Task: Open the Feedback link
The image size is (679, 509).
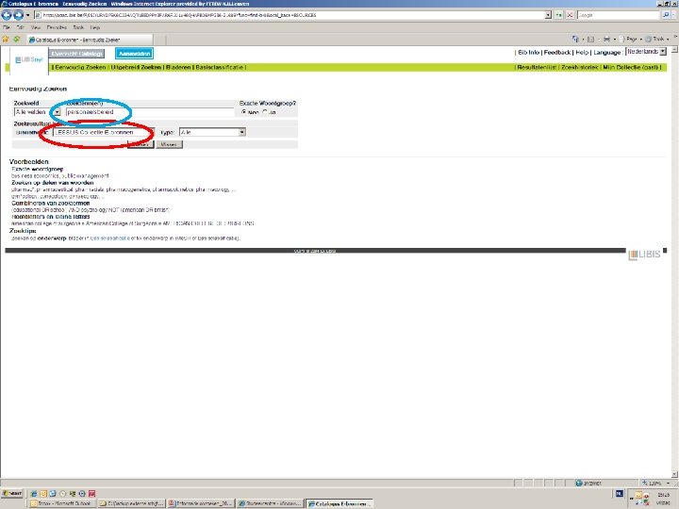Action: pyautogui.click(x=557, y=53)
